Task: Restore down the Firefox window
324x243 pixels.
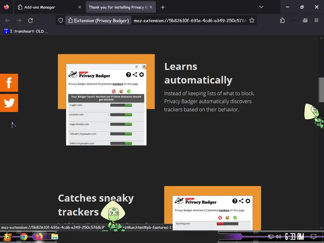Action: (302, 7)
